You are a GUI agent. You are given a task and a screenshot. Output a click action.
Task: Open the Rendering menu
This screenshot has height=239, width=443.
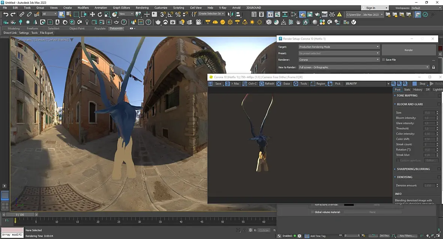click(x=142, y=7)
